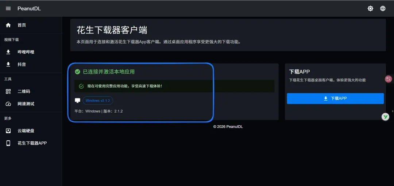Click the 已连接并激活本地应用 status text
This screenshot has height=186, width=394.
pyautogui.click(x=109, y=72)
